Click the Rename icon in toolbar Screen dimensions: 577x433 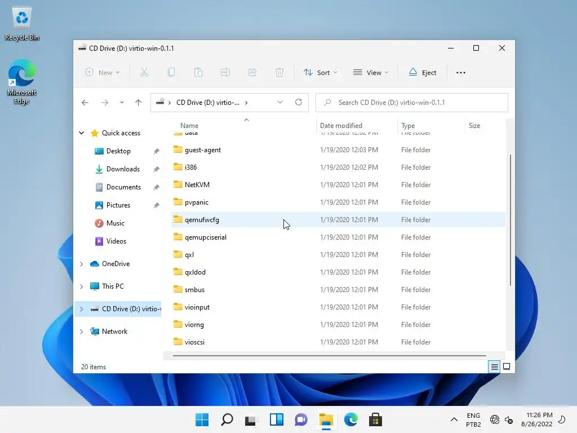[225, 73]
